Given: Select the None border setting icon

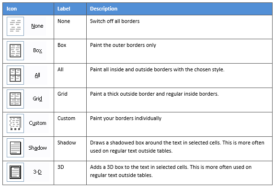Looking at the screenshot, I should [x=15, y=26].
